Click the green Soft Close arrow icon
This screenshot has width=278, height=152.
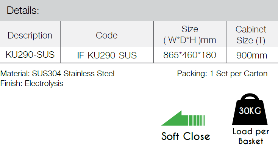[x=183, y=118]
